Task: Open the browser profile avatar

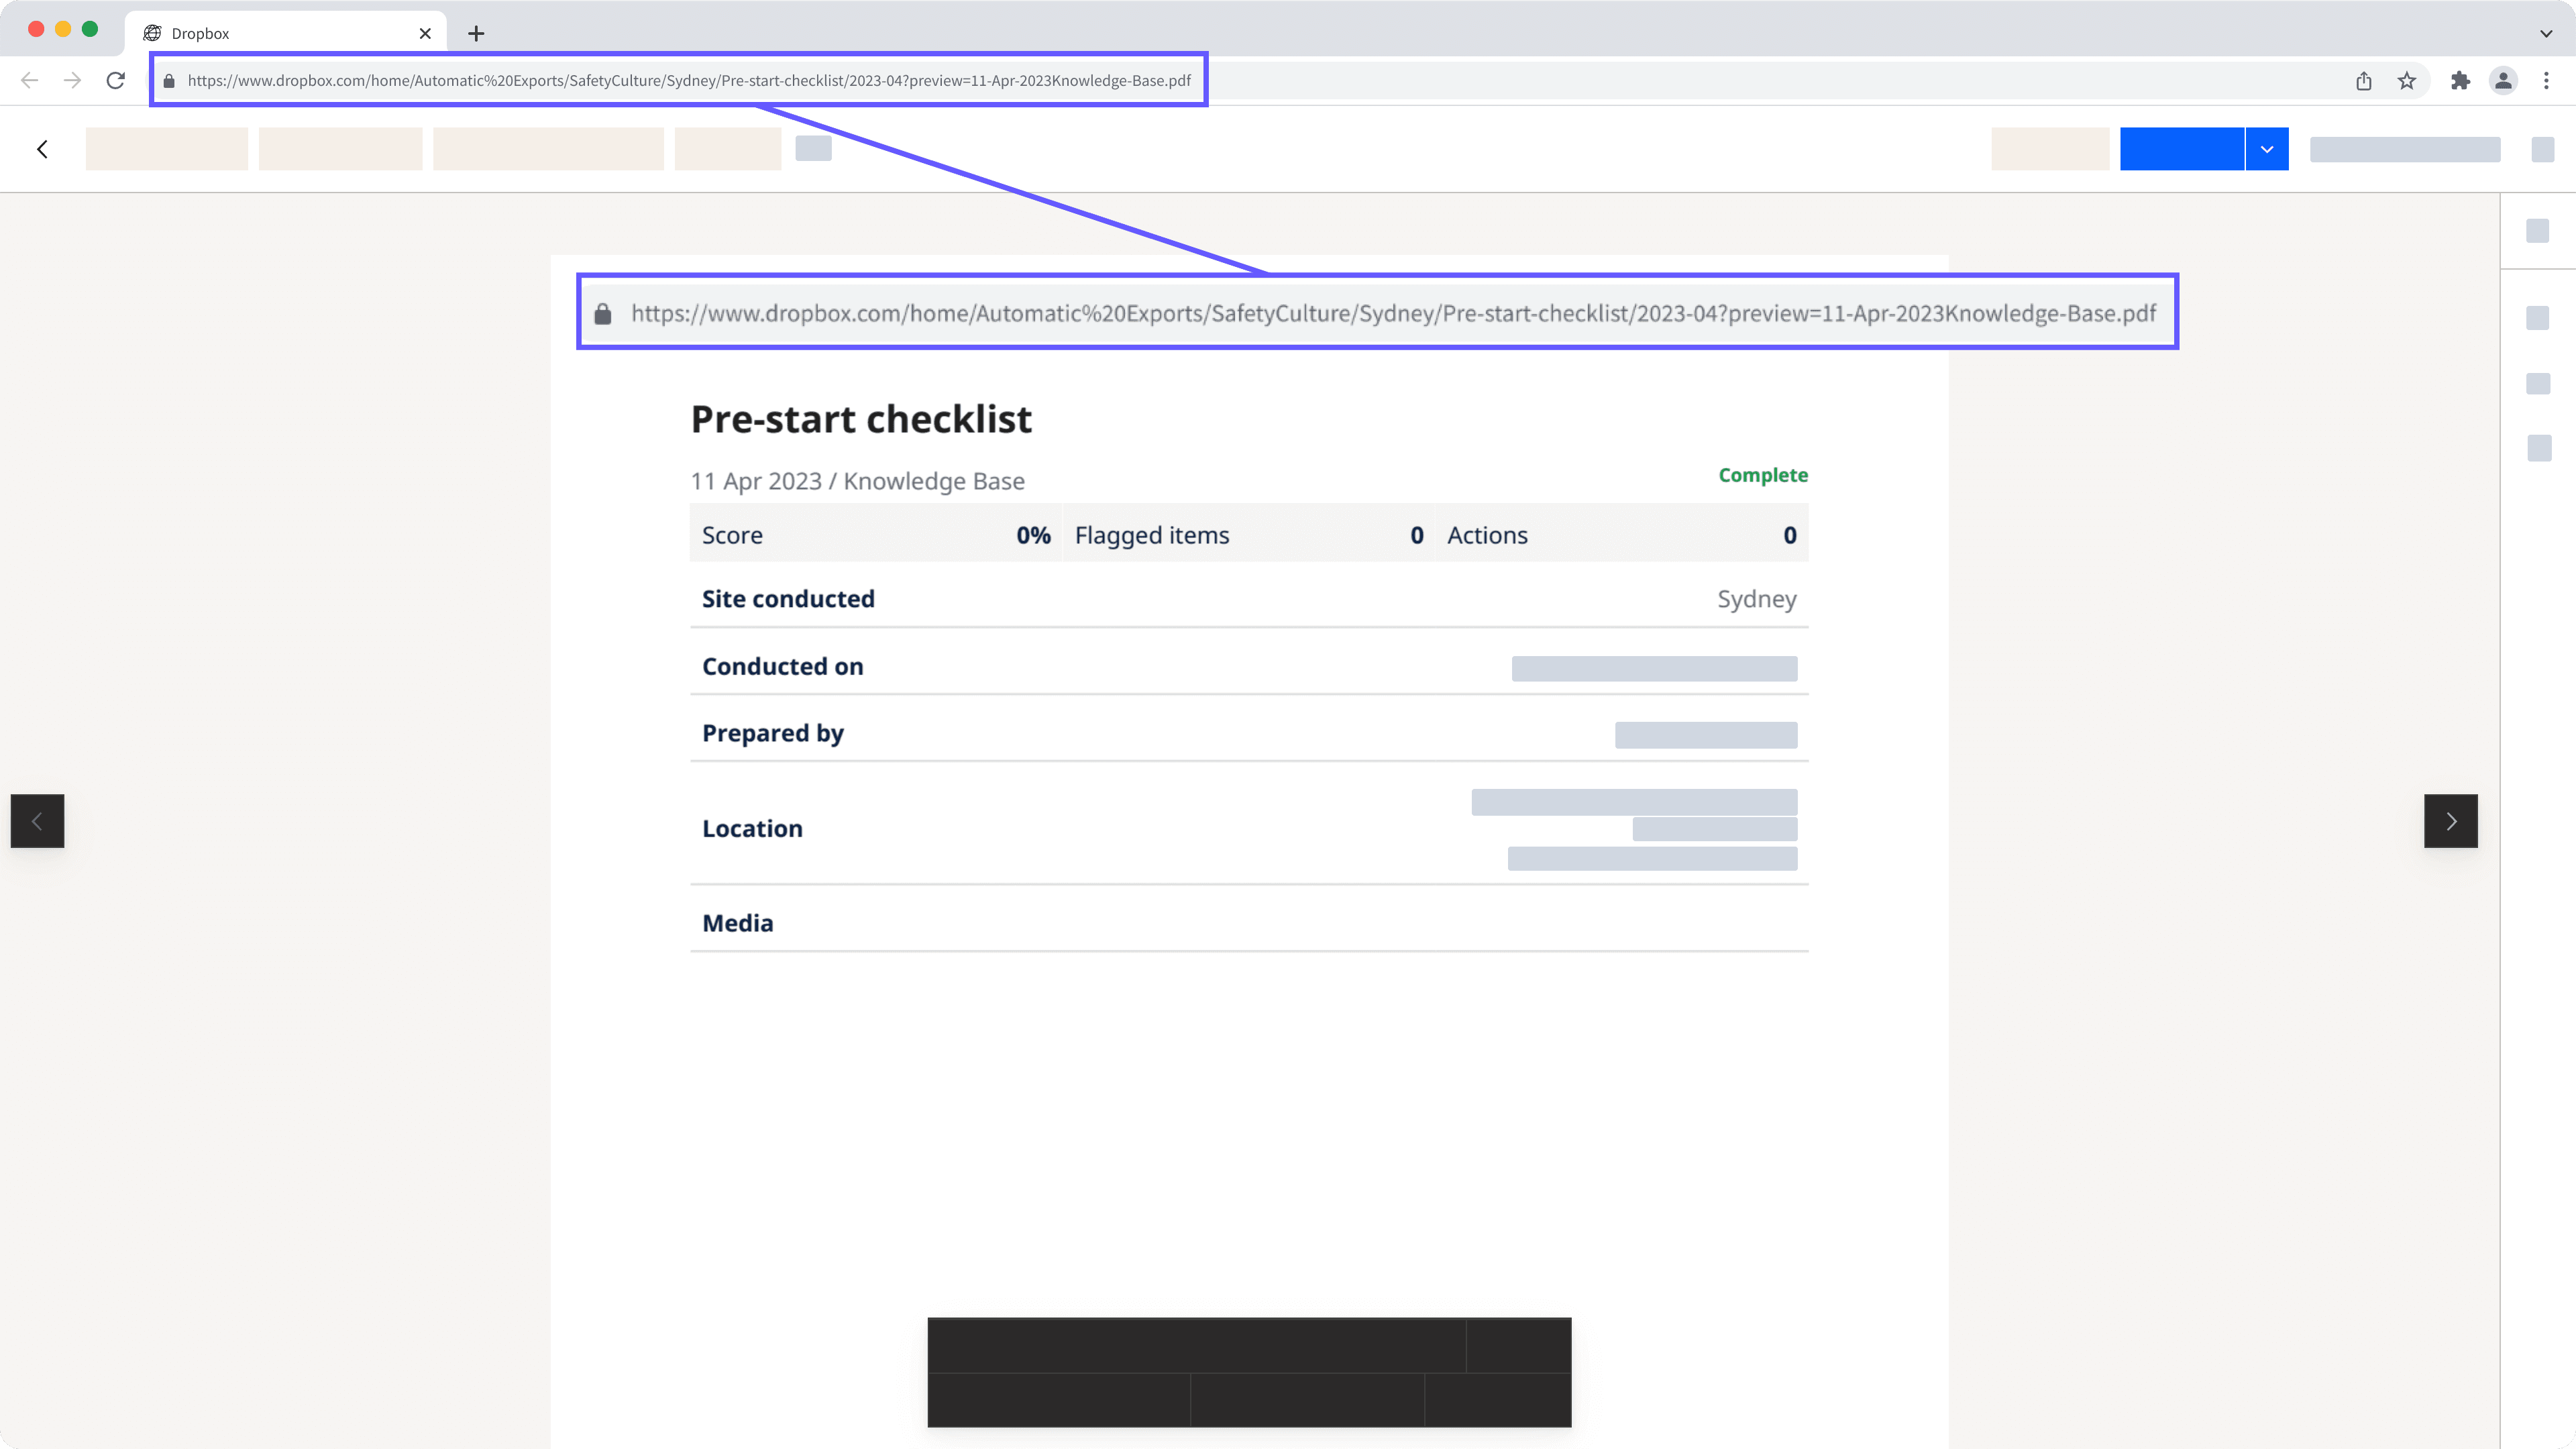Action: [x=2503, y=80]
